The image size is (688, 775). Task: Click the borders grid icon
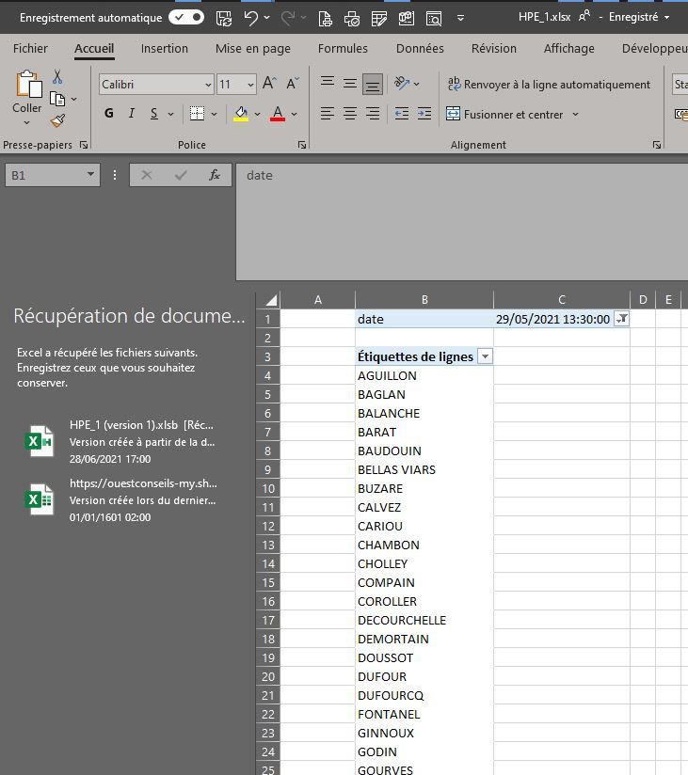197,114
